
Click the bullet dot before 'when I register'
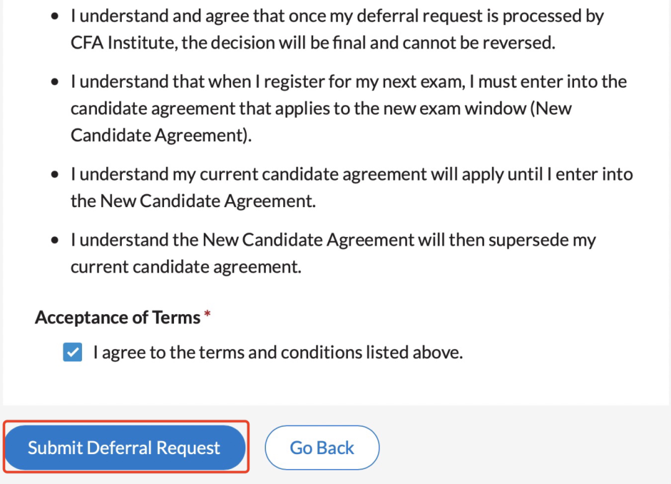point(56,82)
